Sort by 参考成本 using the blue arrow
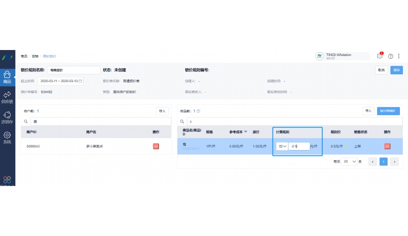 pyautogui.click(x=246, y=132)
